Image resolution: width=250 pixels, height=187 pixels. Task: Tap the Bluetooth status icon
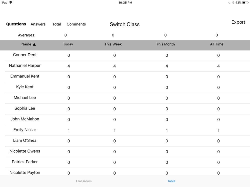pos(233,2)
